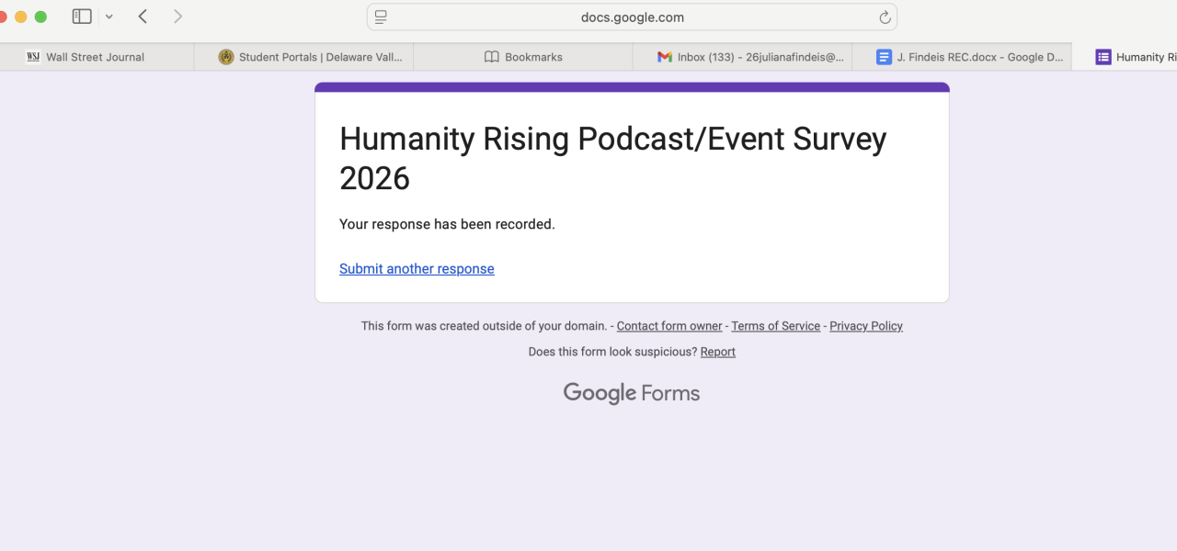Screen dimensions: 1177x551
Task: Click Submit another response link
Action: (x=417, y=269)
